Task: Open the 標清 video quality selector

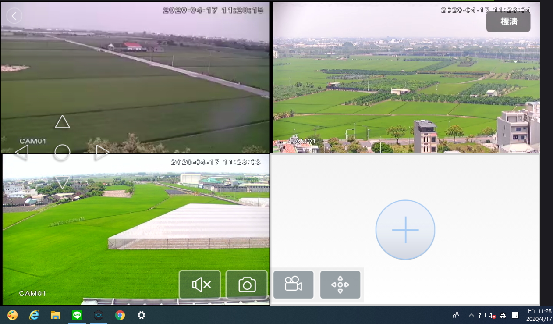Action: (x=508, y=21)
